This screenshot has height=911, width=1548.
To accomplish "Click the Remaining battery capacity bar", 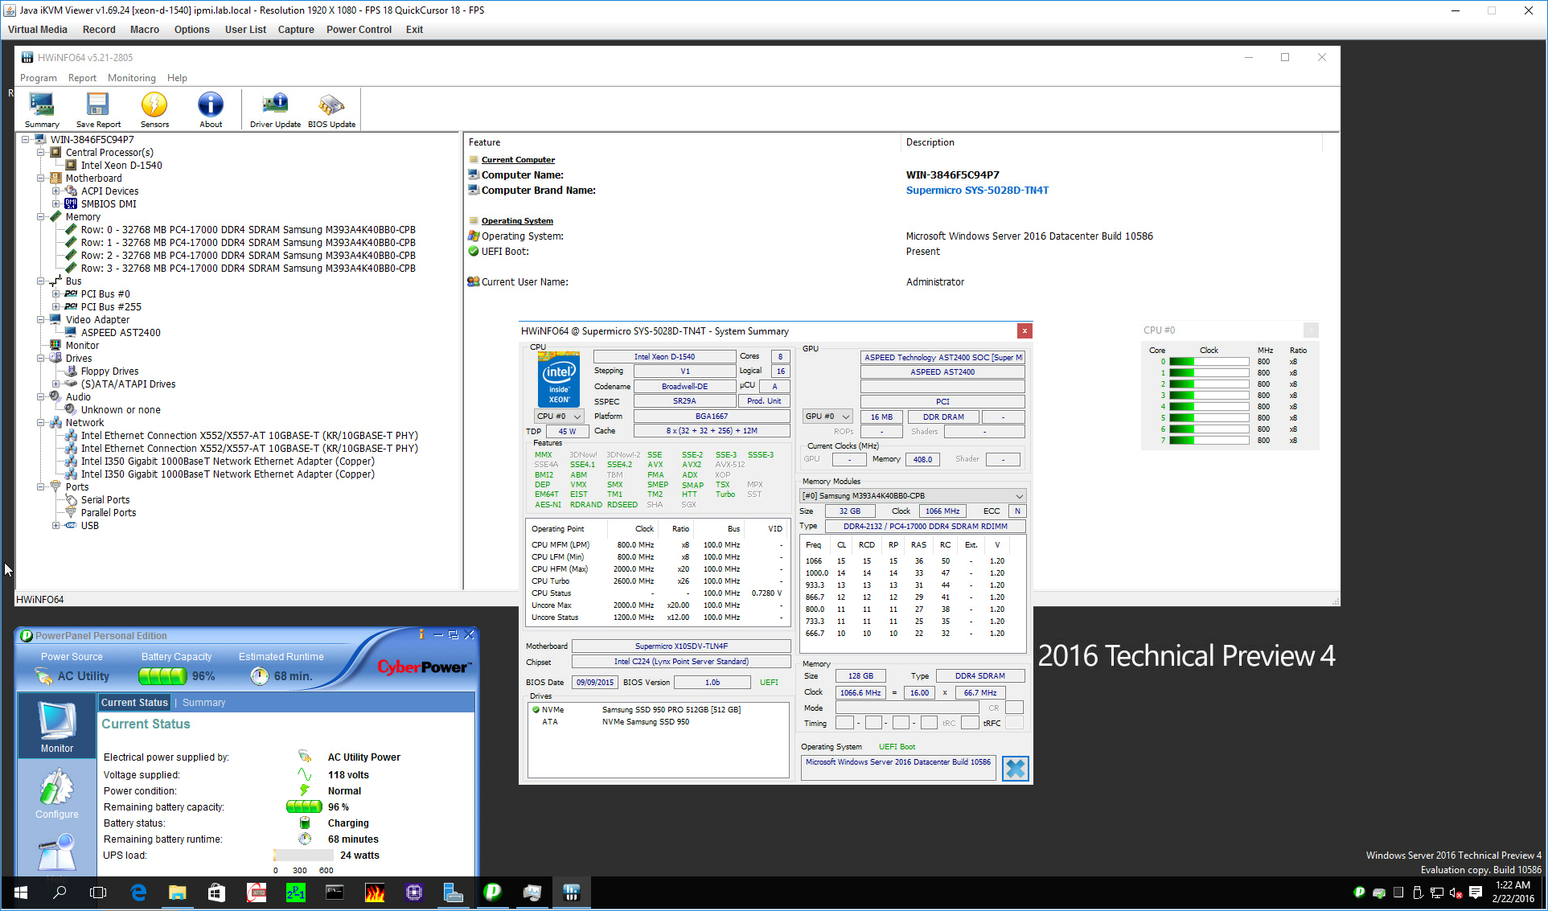I will [x=304, y=807].
